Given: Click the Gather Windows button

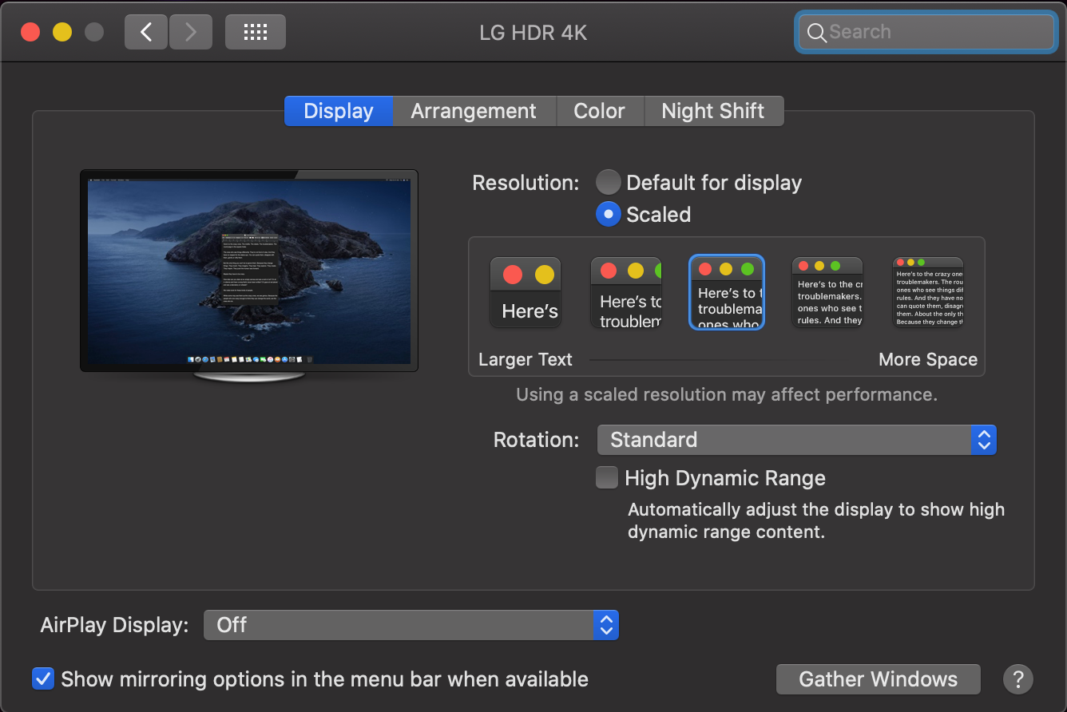Looking at the screenshot, I should [x=878, y=679].
